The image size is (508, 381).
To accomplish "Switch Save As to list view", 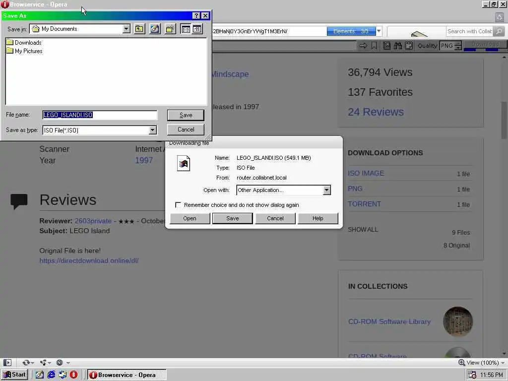I will pyautogui.click(x=186, y=29).
